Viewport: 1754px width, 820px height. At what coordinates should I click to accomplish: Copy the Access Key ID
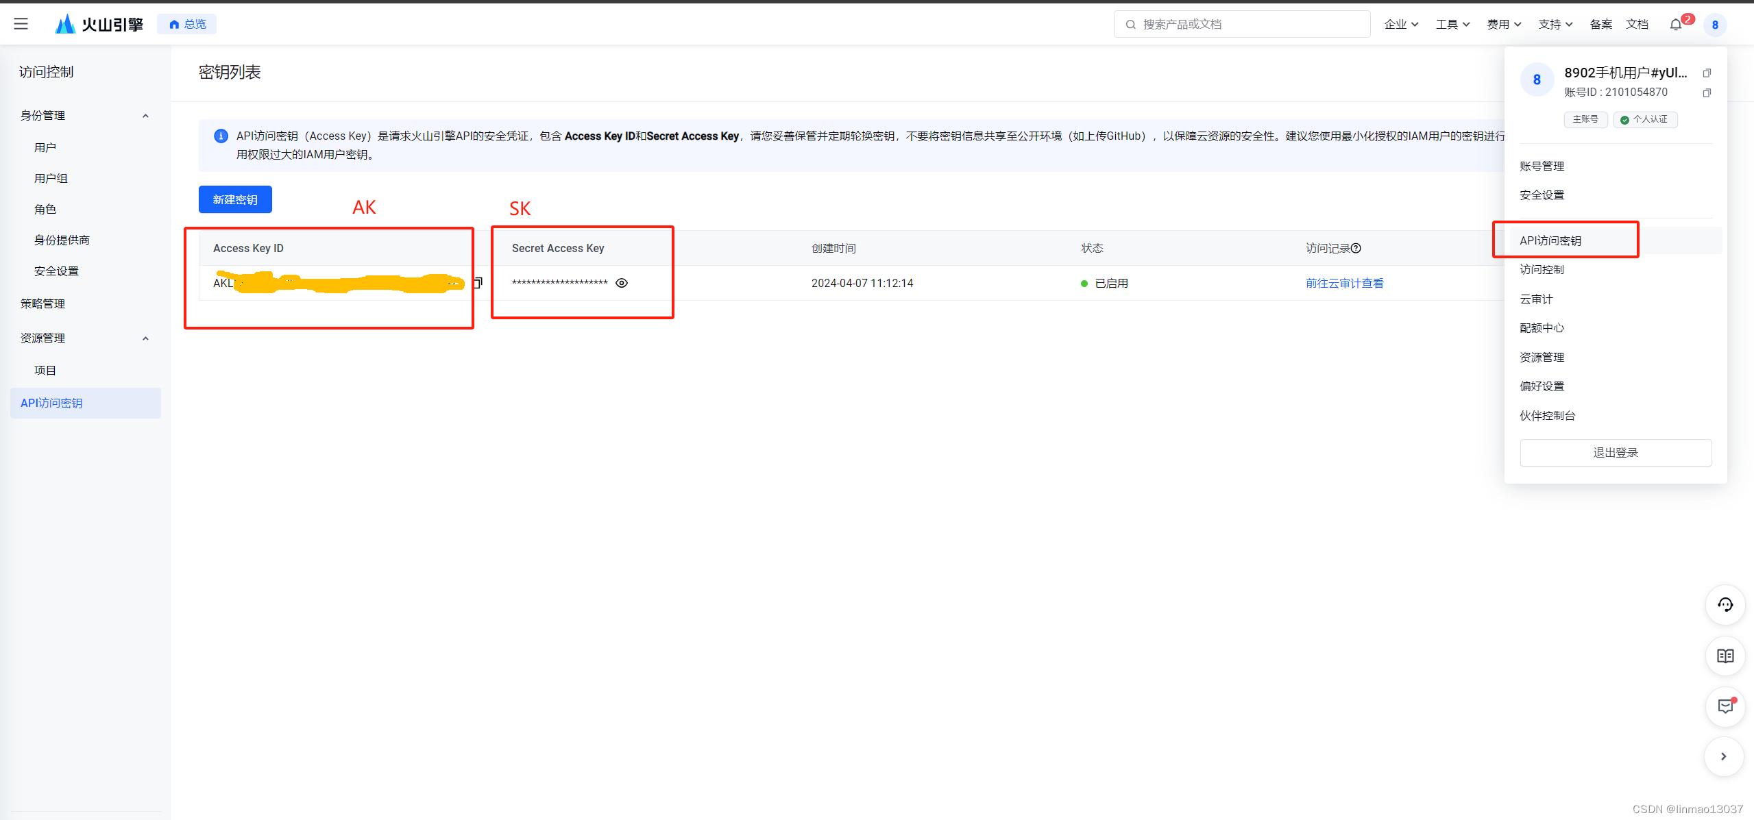[478, 283]
